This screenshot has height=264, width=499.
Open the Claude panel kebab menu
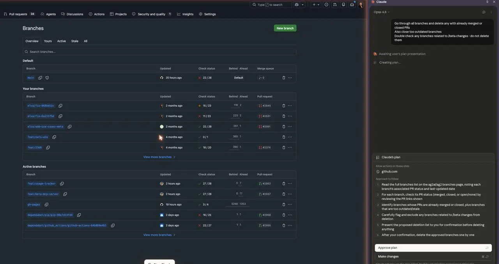point(491,12)
